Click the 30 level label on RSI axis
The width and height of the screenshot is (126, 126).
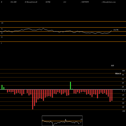(2, 37)
